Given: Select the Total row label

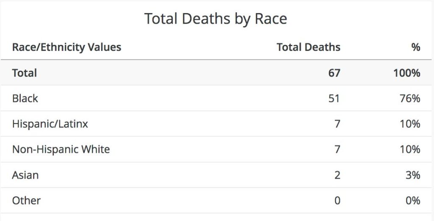Looking at the screenshot, I should 25,73.
